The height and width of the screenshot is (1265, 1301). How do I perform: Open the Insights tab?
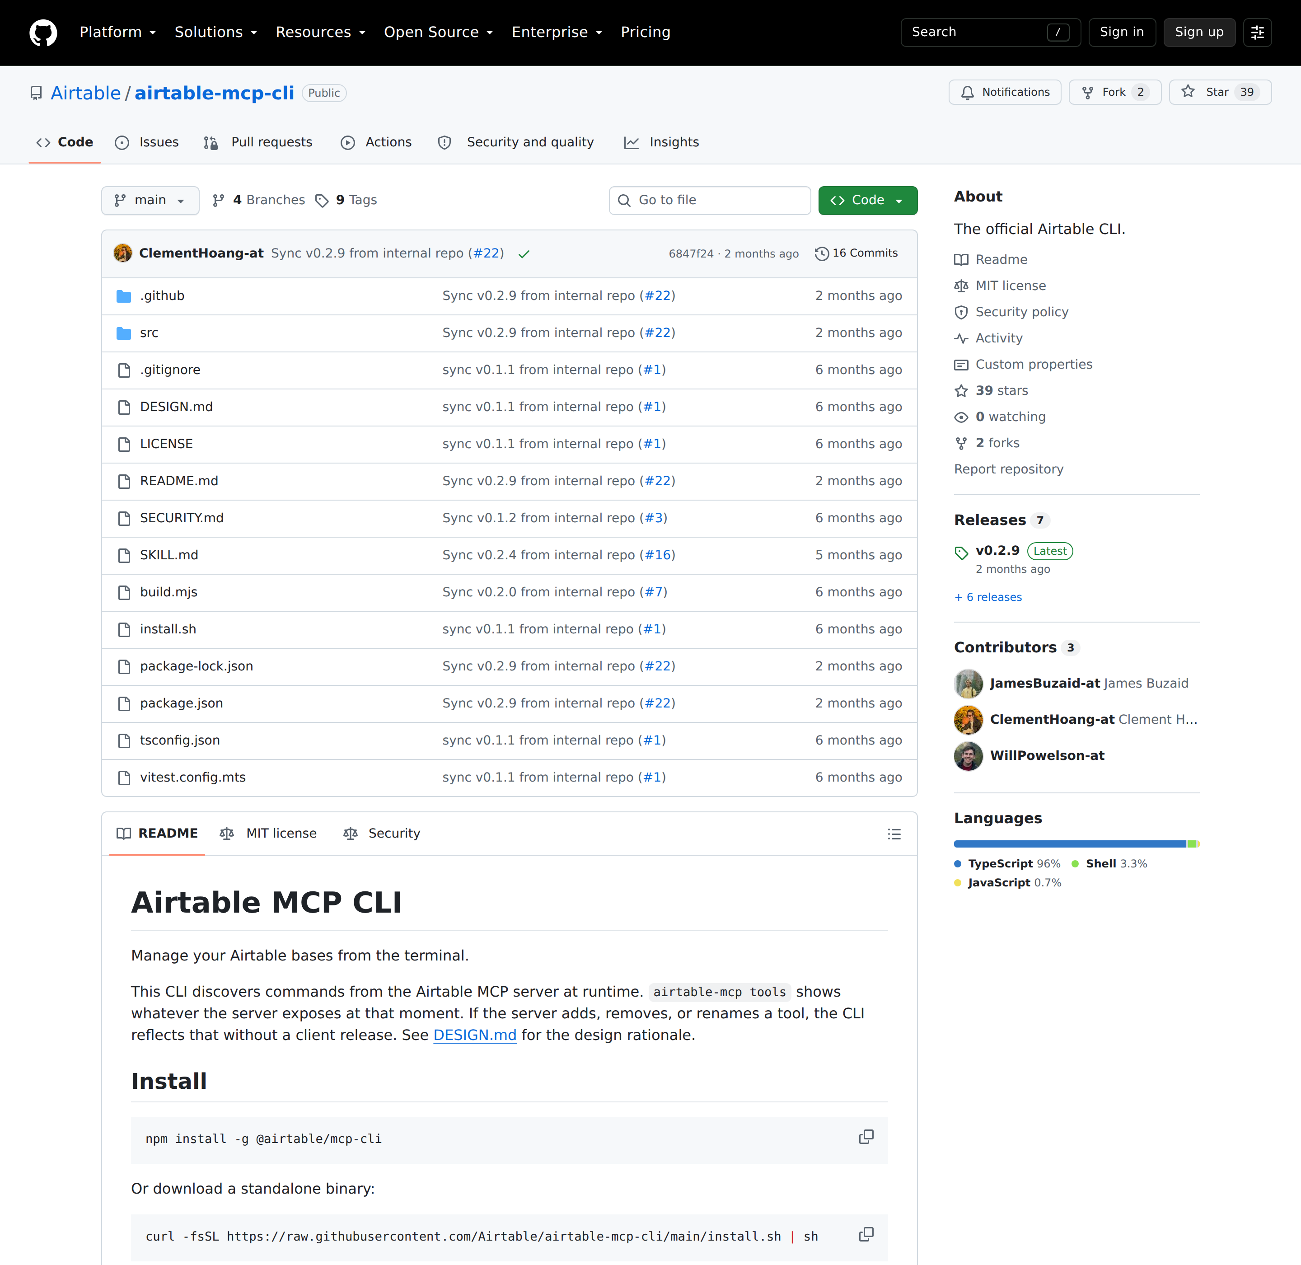[x=662, y=142]
